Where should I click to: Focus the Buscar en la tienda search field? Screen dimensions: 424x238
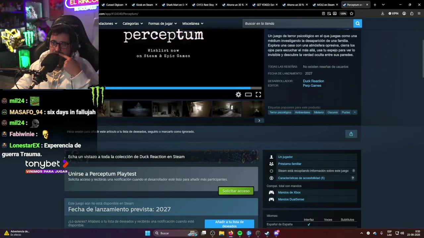[298, 23]
